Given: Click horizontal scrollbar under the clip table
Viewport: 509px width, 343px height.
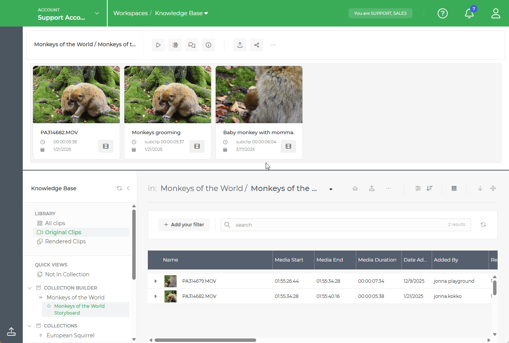Looking at the screenshot, I should point(205,340).
